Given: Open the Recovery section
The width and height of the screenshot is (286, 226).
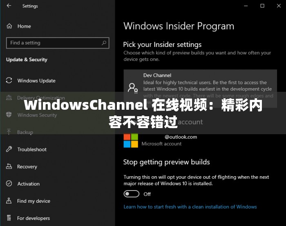Looking at the screenshot, I should click(27, 166).
